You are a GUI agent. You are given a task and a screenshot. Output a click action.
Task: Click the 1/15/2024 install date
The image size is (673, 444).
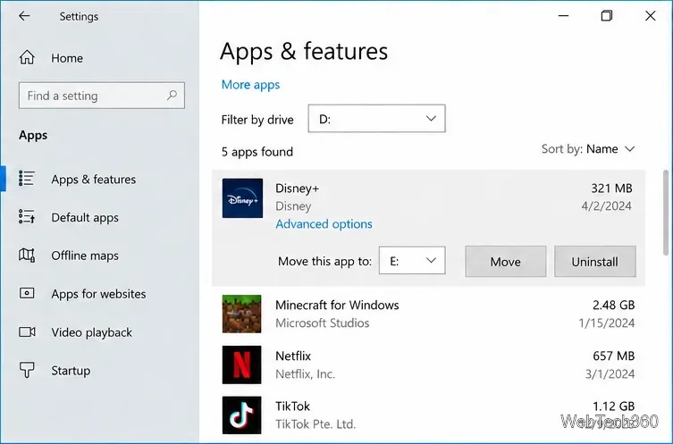[x=607, y=323]
